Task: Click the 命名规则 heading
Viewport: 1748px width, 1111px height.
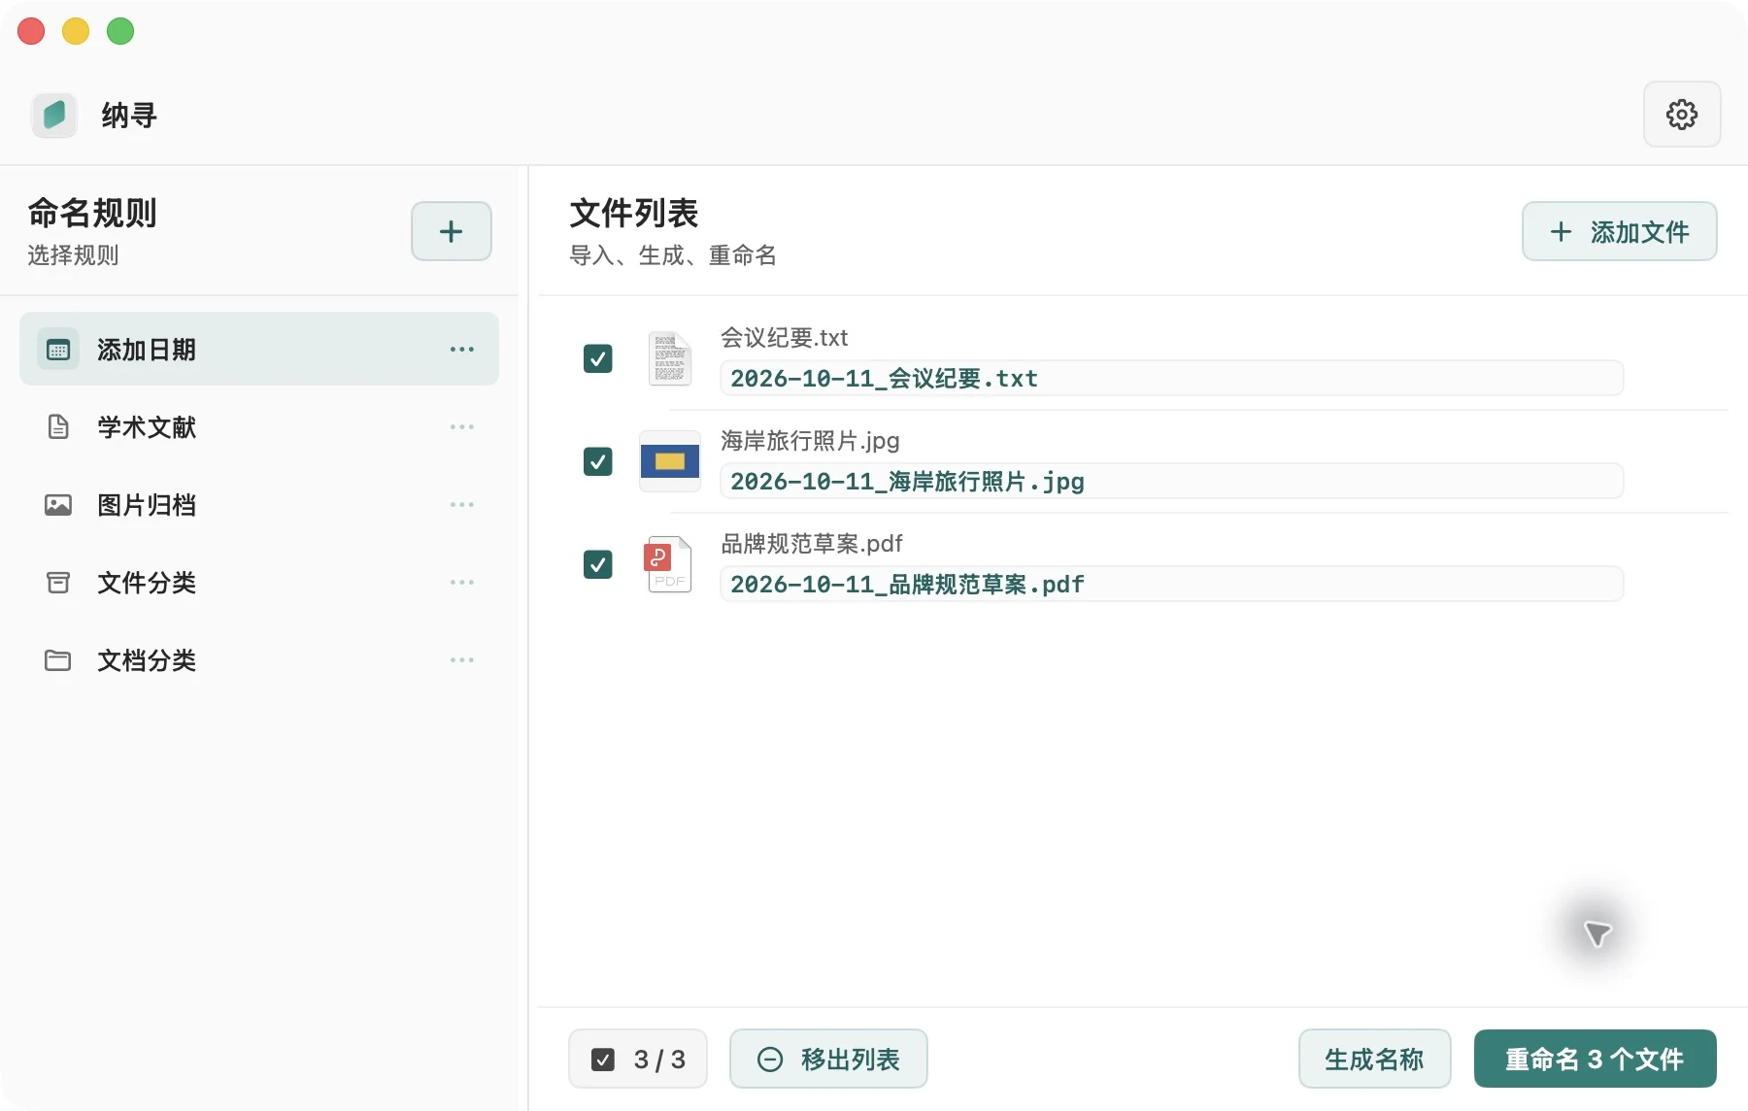Action: tap(92, 213)
